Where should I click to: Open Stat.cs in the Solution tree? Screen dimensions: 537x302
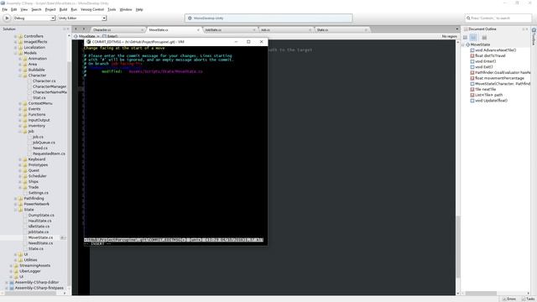pyautogui.click(x=39, y=98)
